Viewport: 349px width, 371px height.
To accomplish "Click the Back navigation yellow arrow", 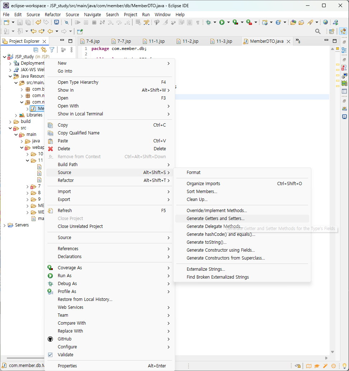I will (x=50, y=31).
